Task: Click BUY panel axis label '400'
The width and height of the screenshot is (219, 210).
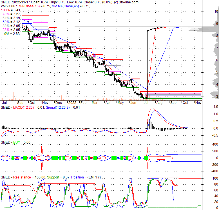Action: point(215,144)
